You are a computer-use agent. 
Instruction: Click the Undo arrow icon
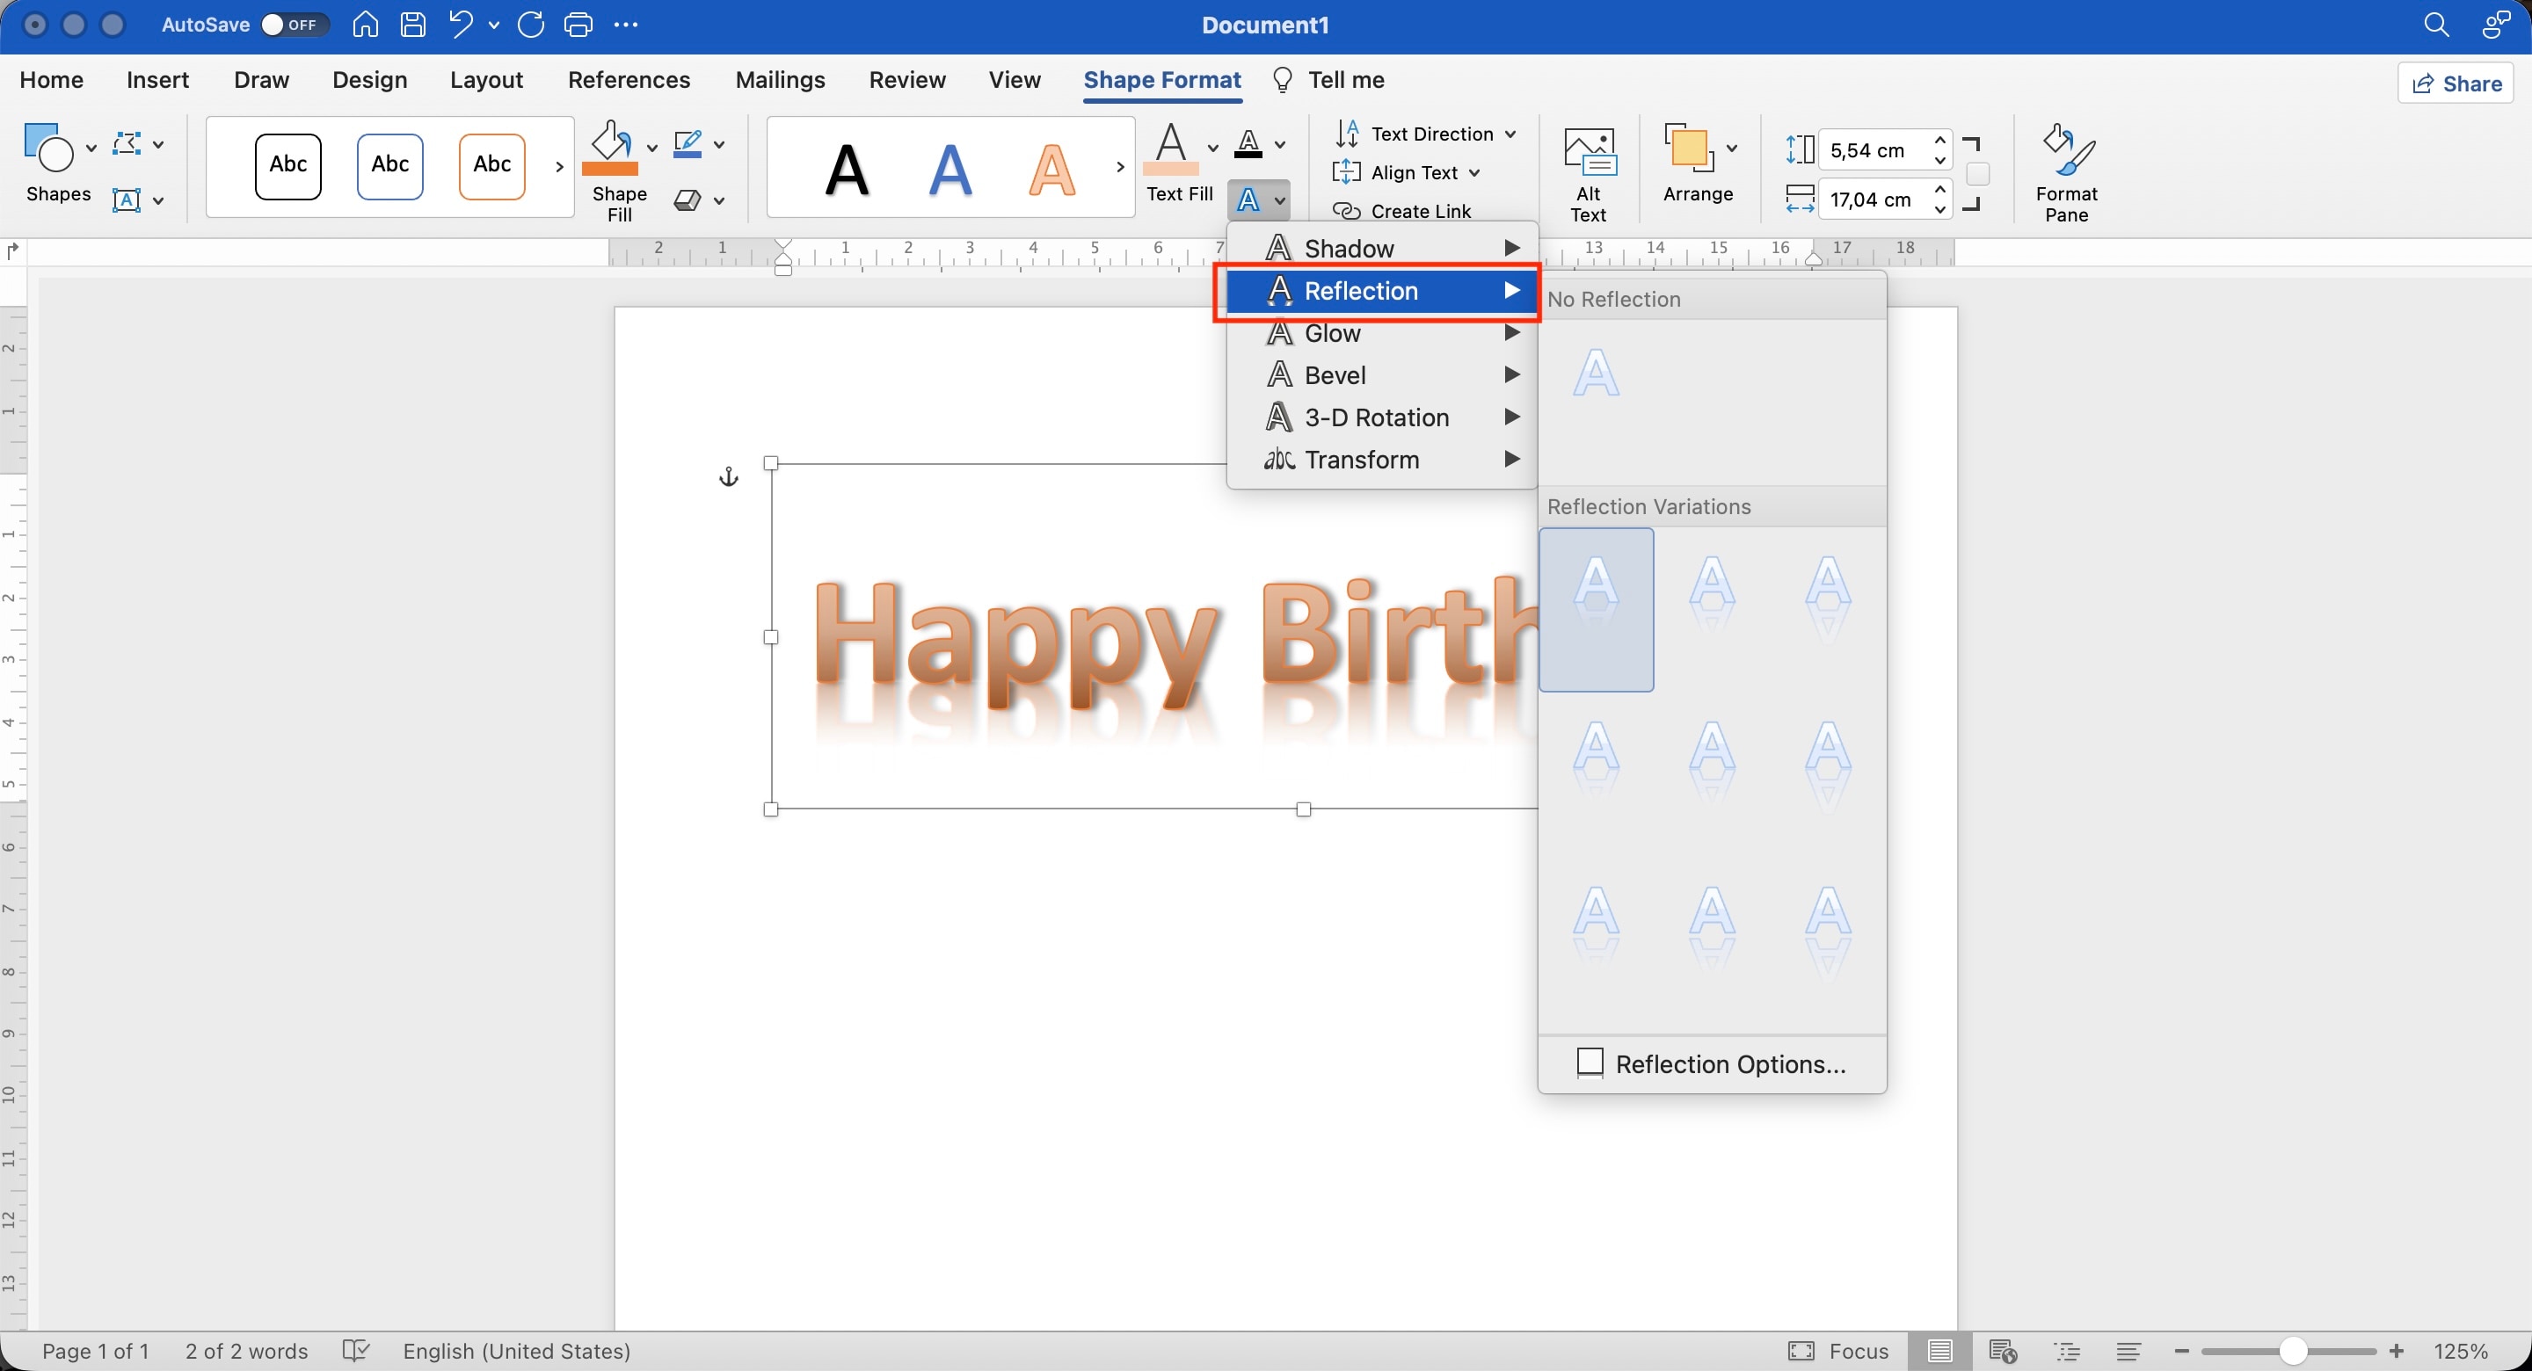click(460, 25)
